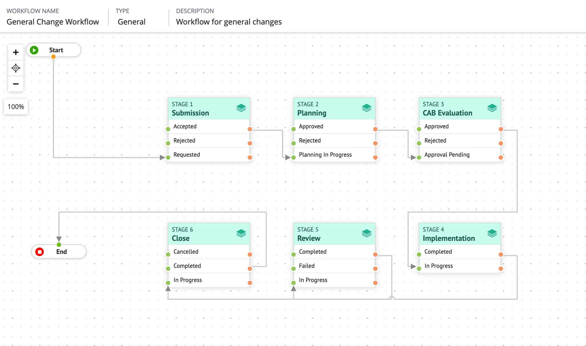Zoom out using the minus icon

pyautogui.click(x=16, y=84)
